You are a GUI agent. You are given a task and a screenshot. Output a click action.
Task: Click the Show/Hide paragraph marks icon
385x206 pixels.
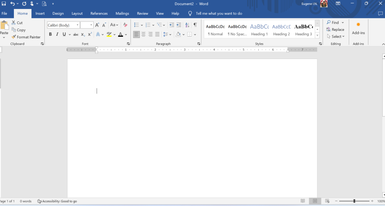tap(195, 25)
